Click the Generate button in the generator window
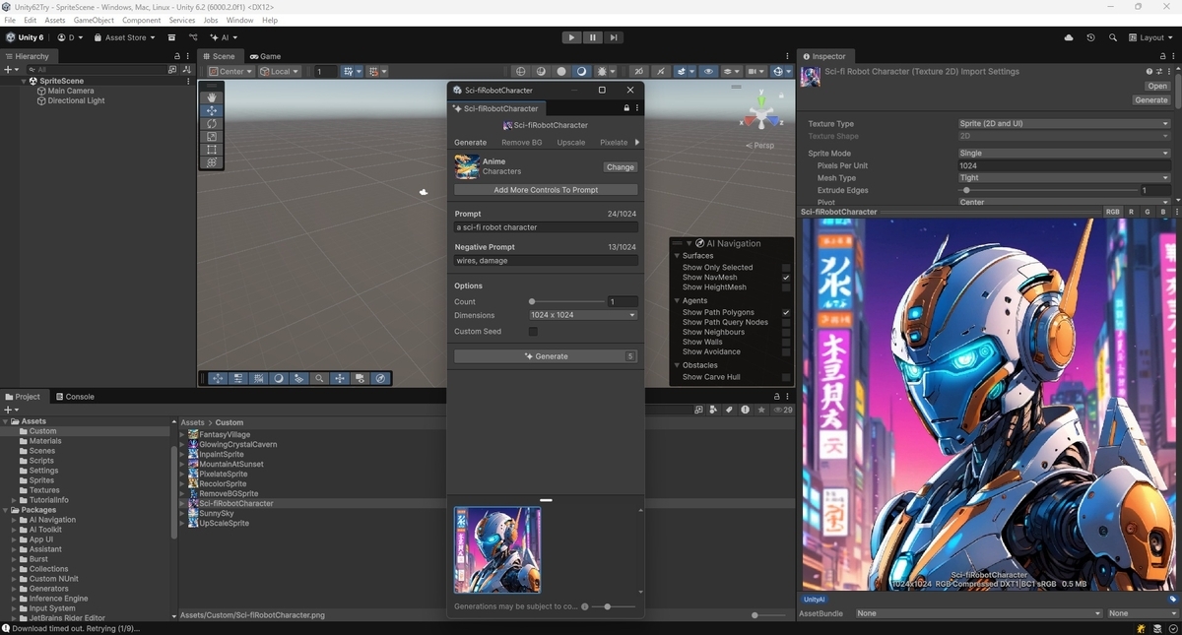Screen dimensions: 1182x635 point(546,356)
